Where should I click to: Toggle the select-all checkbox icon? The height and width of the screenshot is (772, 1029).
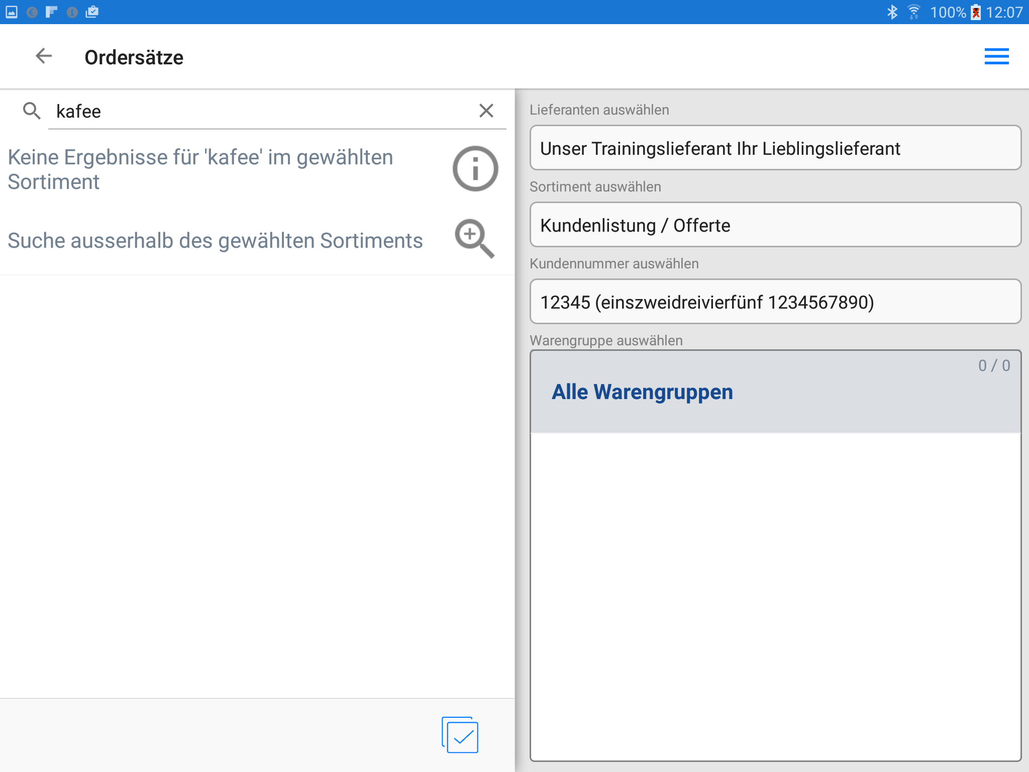460,735
